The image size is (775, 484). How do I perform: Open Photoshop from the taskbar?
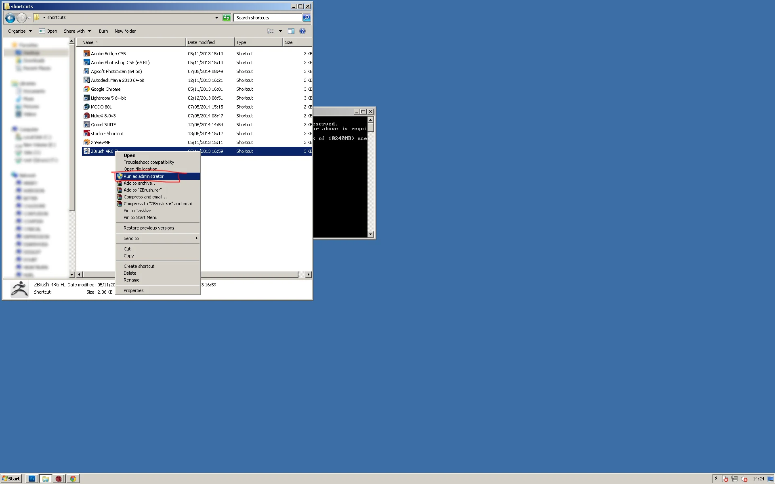(x=32, y=479)
